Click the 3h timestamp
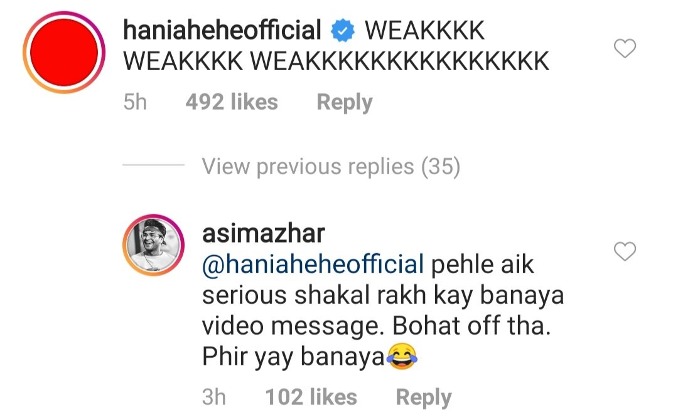This screenshot has width=678, height=418. point(213,397)
